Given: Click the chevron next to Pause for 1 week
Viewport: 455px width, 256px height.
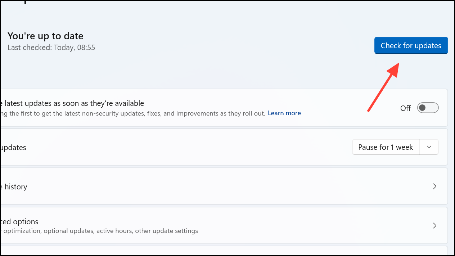Looking at the screenshot, I should (x=429, y=147).
